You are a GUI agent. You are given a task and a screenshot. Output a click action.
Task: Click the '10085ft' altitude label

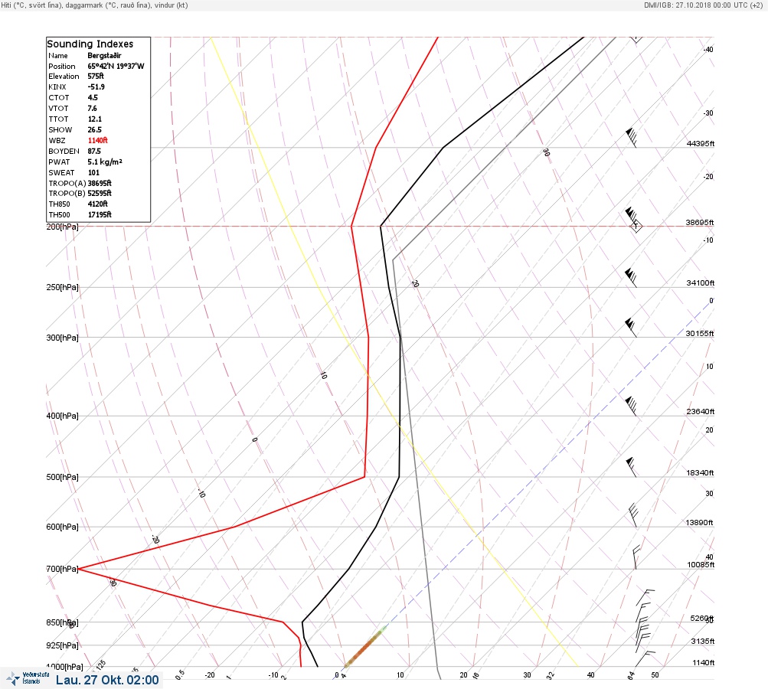click(x=701, y=565)
